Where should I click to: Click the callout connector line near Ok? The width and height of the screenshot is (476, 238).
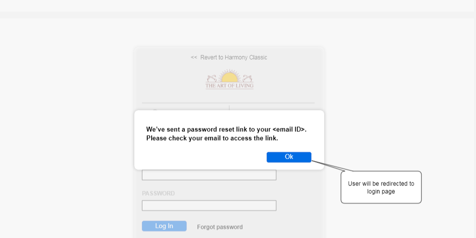[332, 166]
